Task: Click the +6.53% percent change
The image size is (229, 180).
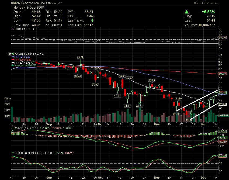Action: [x=208, y=12]
